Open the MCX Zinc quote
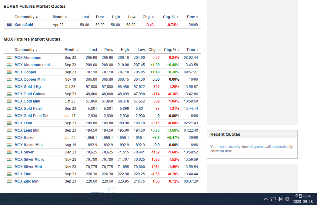Viewport: 317px width, 205px height. click(23, 174)
